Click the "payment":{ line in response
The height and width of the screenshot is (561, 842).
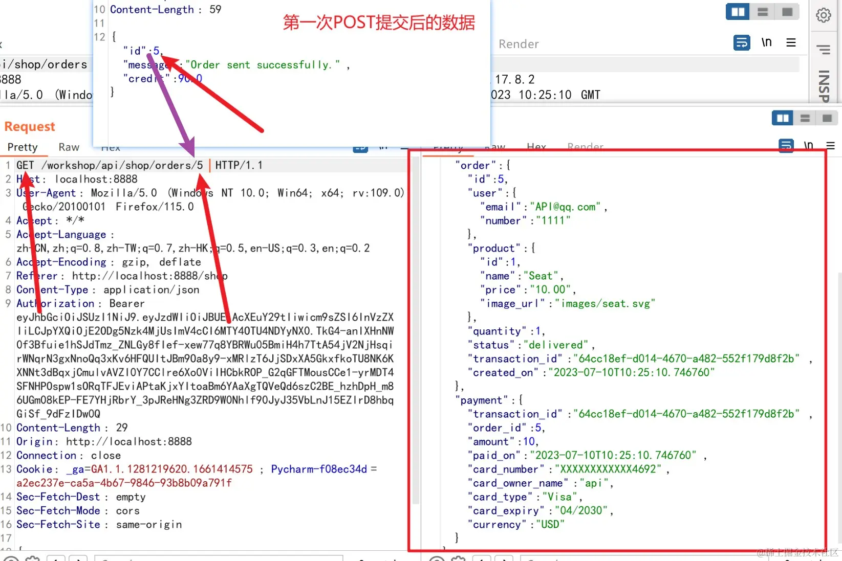(489, 400)
